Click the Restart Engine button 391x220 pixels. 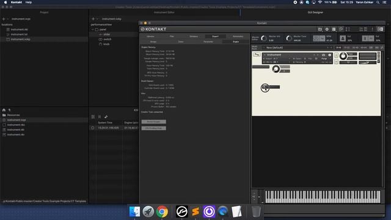tap(153, 122)
